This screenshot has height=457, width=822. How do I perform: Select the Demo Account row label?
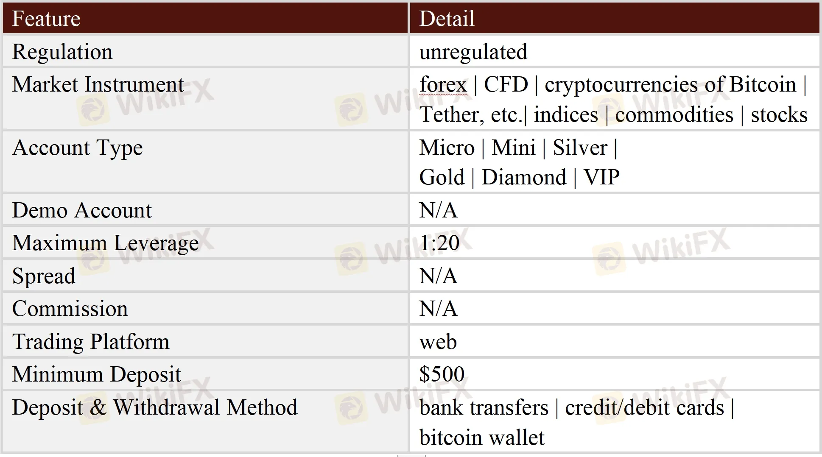click(82, 210)
